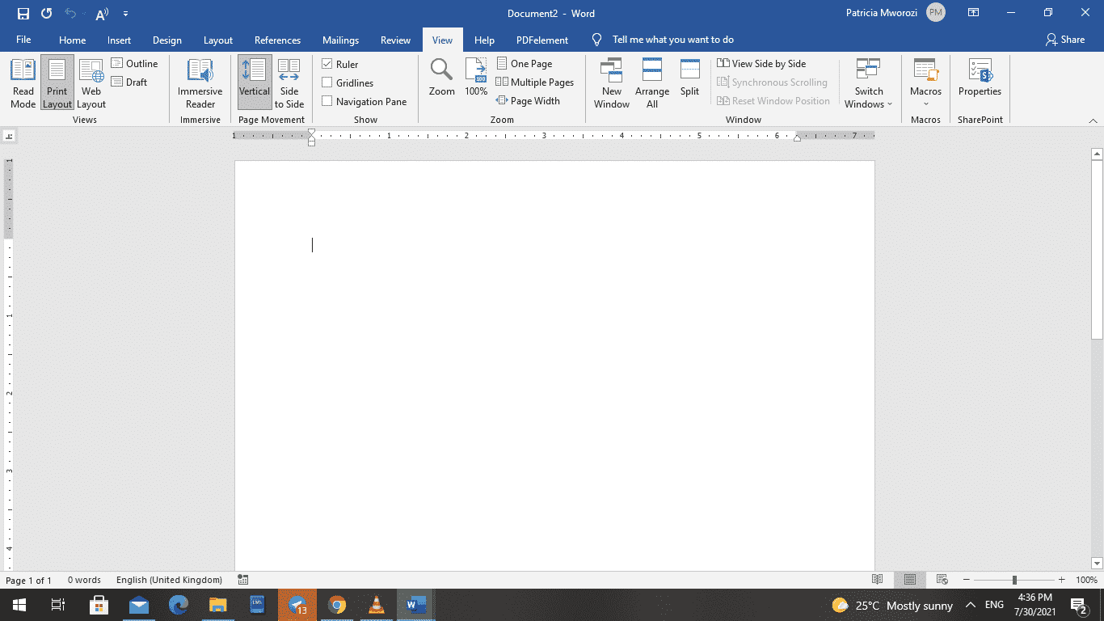1104x621 pixels.
Task: Collapse the ribbon with the chevron
Action: 1095,120
